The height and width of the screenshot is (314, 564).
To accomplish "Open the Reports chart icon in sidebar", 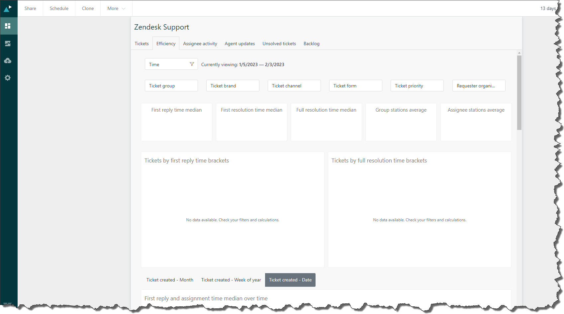I will 8,44.
